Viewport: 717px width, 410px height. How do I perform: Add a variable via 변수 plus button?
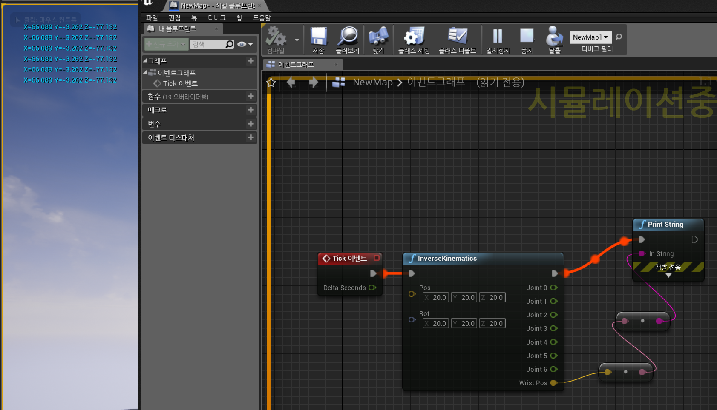251,124
